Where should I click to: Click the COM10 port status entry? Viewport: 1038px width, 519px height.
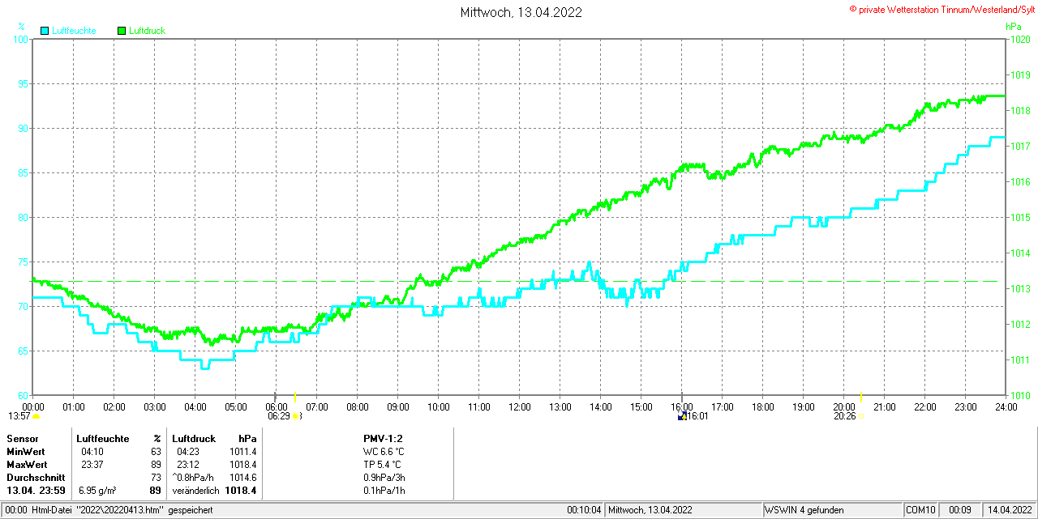coord(921,510)
